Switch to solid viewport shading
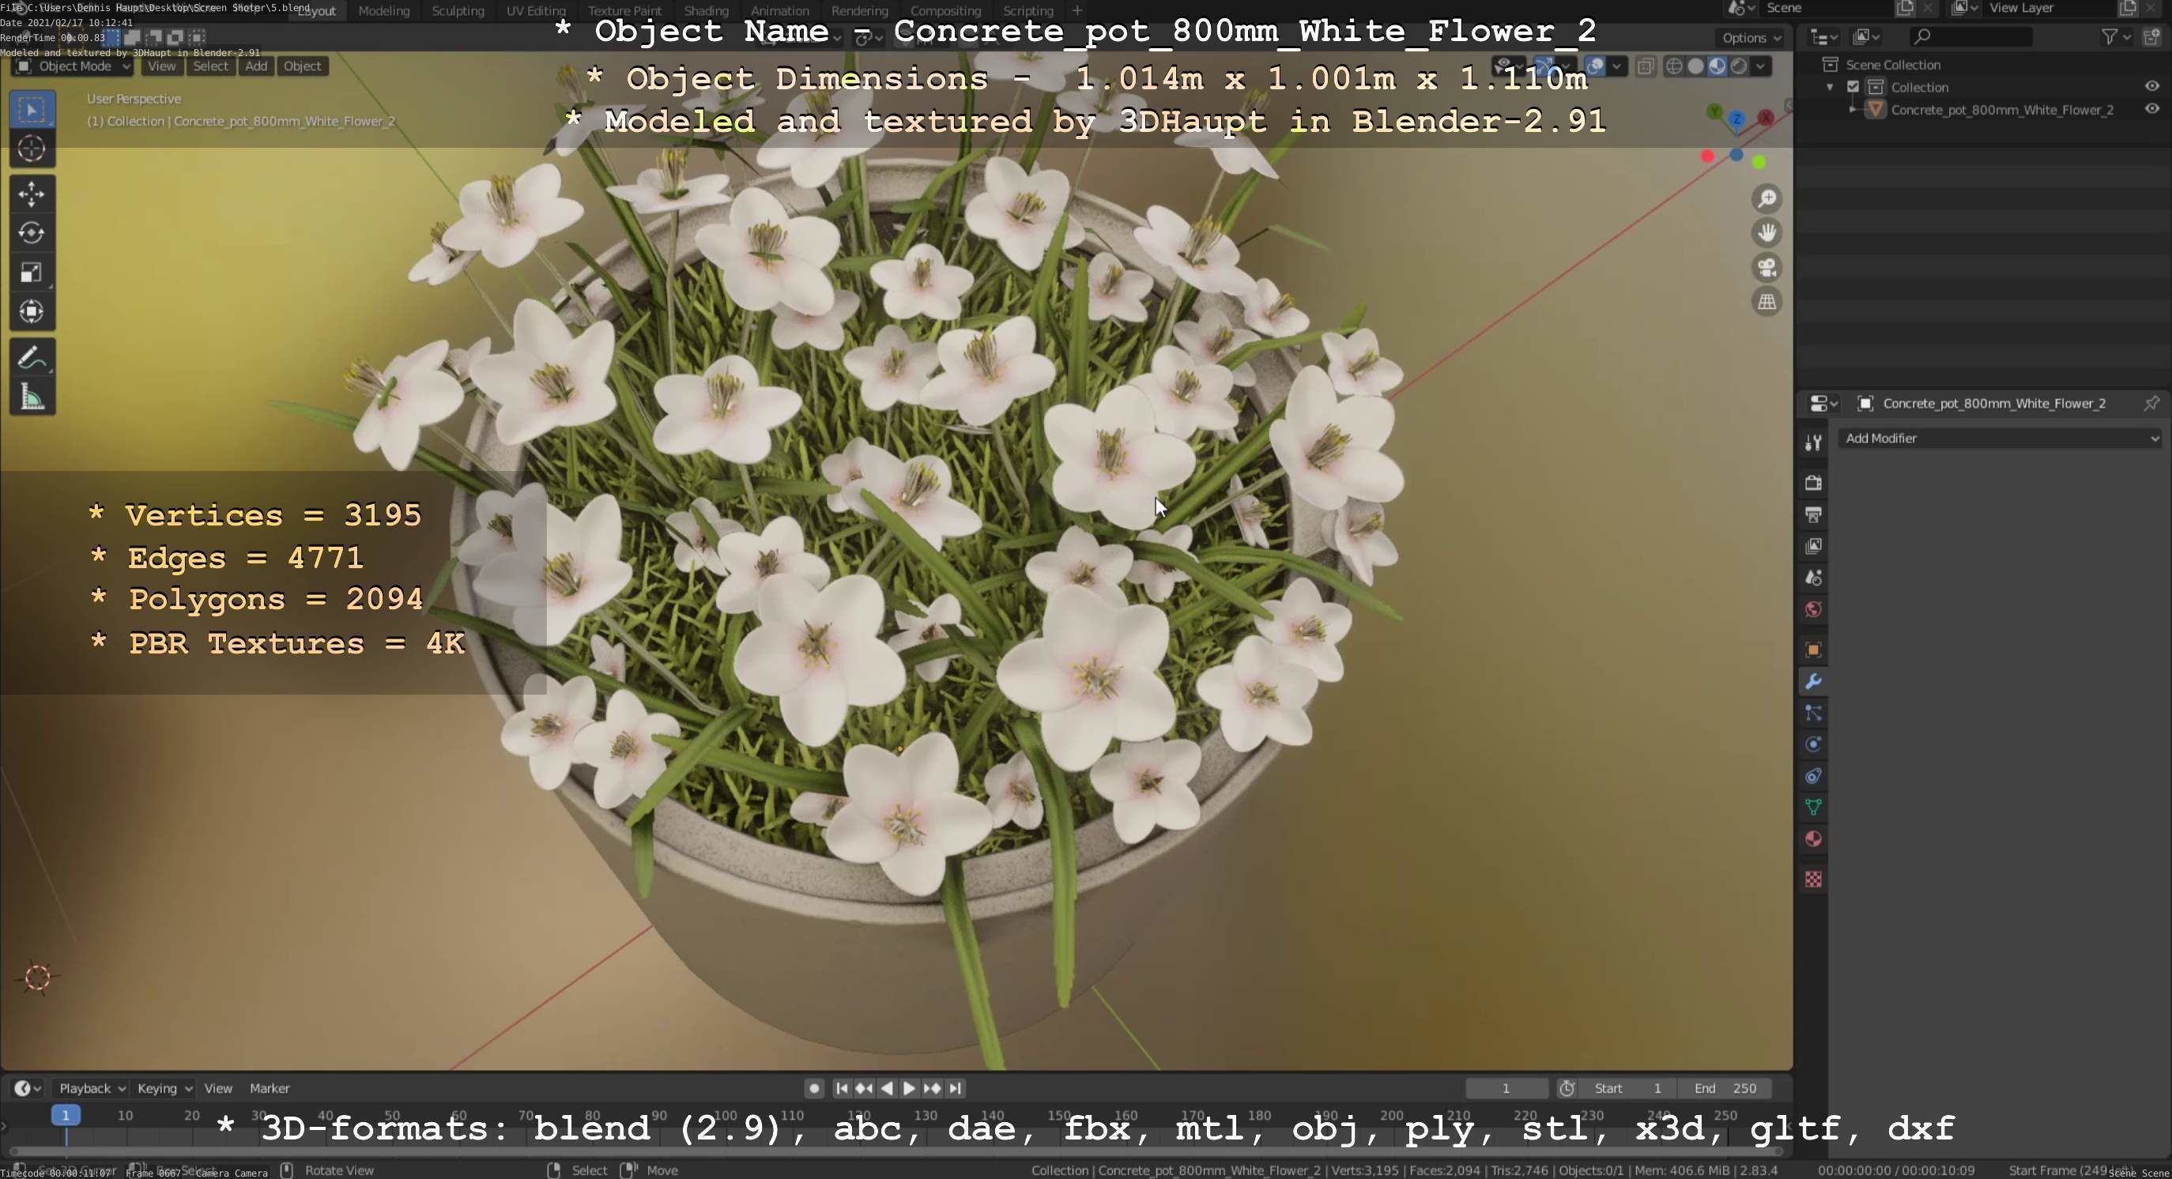This screenshot has width=2172, height=1179. pos(1695,66)
